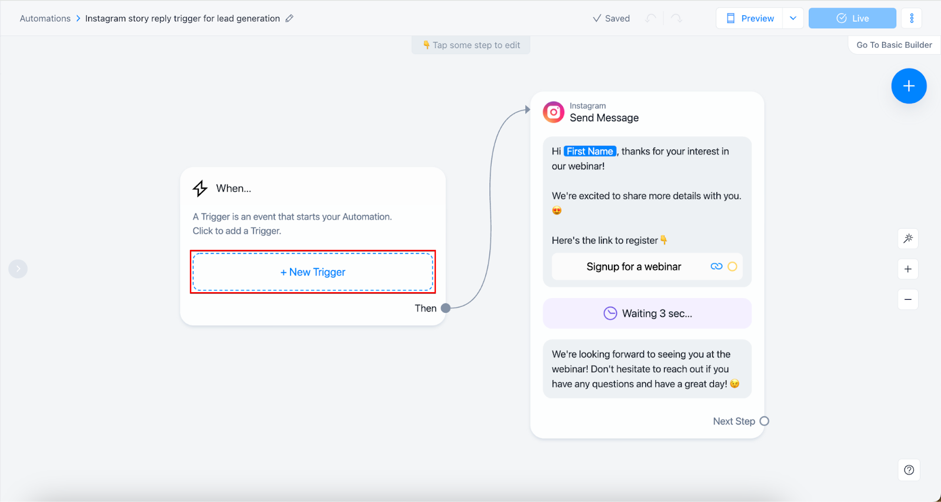The height and width of the screenshot is (502, 941).
Task: Zoom in with the plus icon
Action: coord(908,269)
